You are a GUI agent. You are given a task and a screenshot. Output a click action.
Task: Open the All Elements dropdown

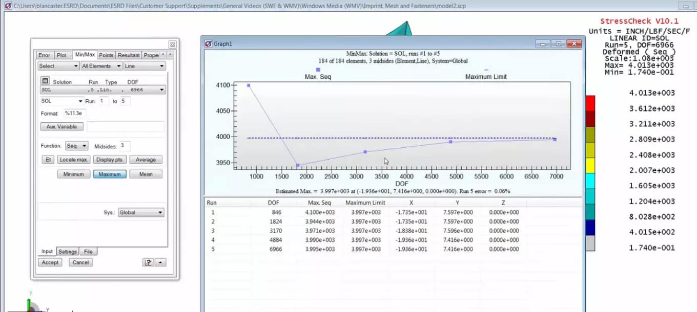pos(101,66)
